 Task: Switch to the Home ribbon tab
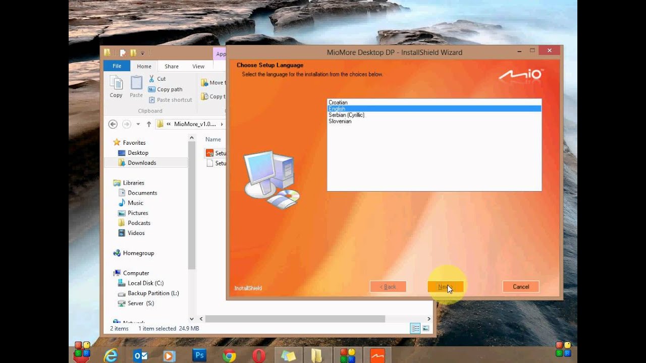pos(144,66)
